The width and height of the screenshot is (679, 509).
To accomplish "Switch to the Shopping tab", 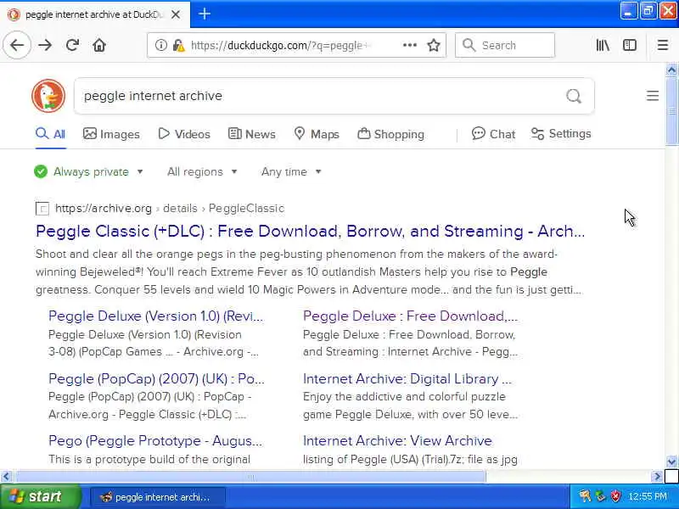I will click(390, 134).
